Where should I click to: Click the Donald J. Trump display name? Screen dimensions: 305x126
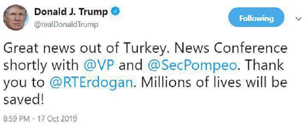[71, 13]
